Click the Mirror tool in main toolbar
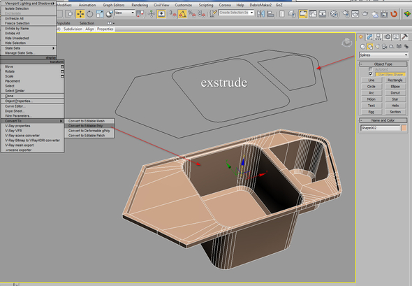The width and height of the screenshot is (412, 286). coord(260,14)
